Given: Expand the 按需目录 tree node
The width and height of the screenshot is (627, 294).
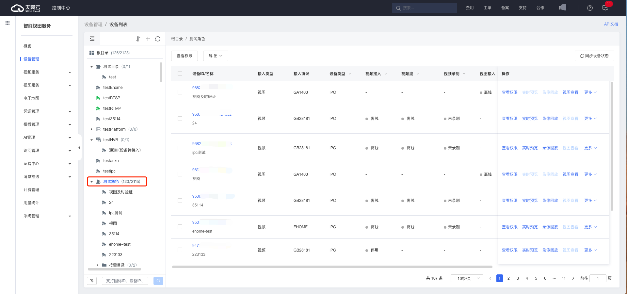Looking at the screenshot, I should 97,265.
